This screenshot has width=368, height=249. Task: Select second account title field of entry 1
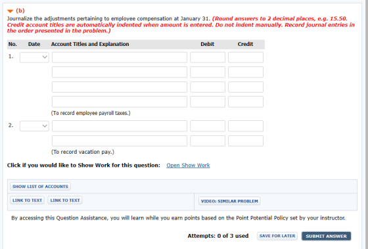120,72
